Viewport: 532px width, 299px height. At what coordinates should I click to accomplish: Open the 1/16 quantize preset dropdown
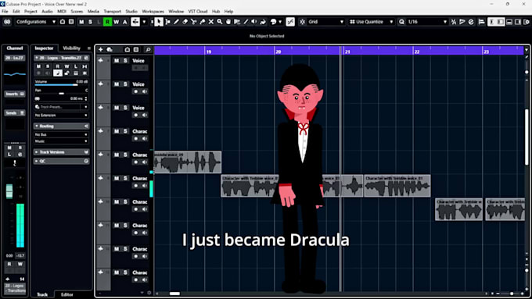pos(427,22)
